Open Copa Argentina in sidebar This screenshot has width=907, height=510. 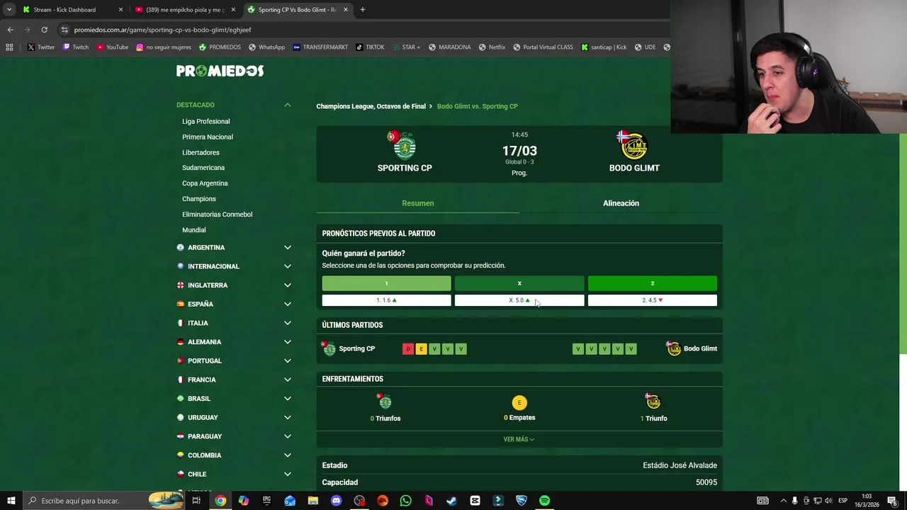pos(205,183)
